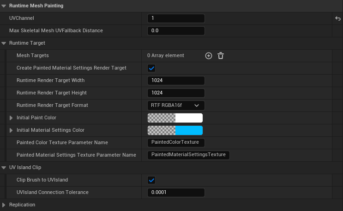343x211 pixels.
Task: Select the Painted Material Settings Texture Parameter Name label
Action: (76, 155)
